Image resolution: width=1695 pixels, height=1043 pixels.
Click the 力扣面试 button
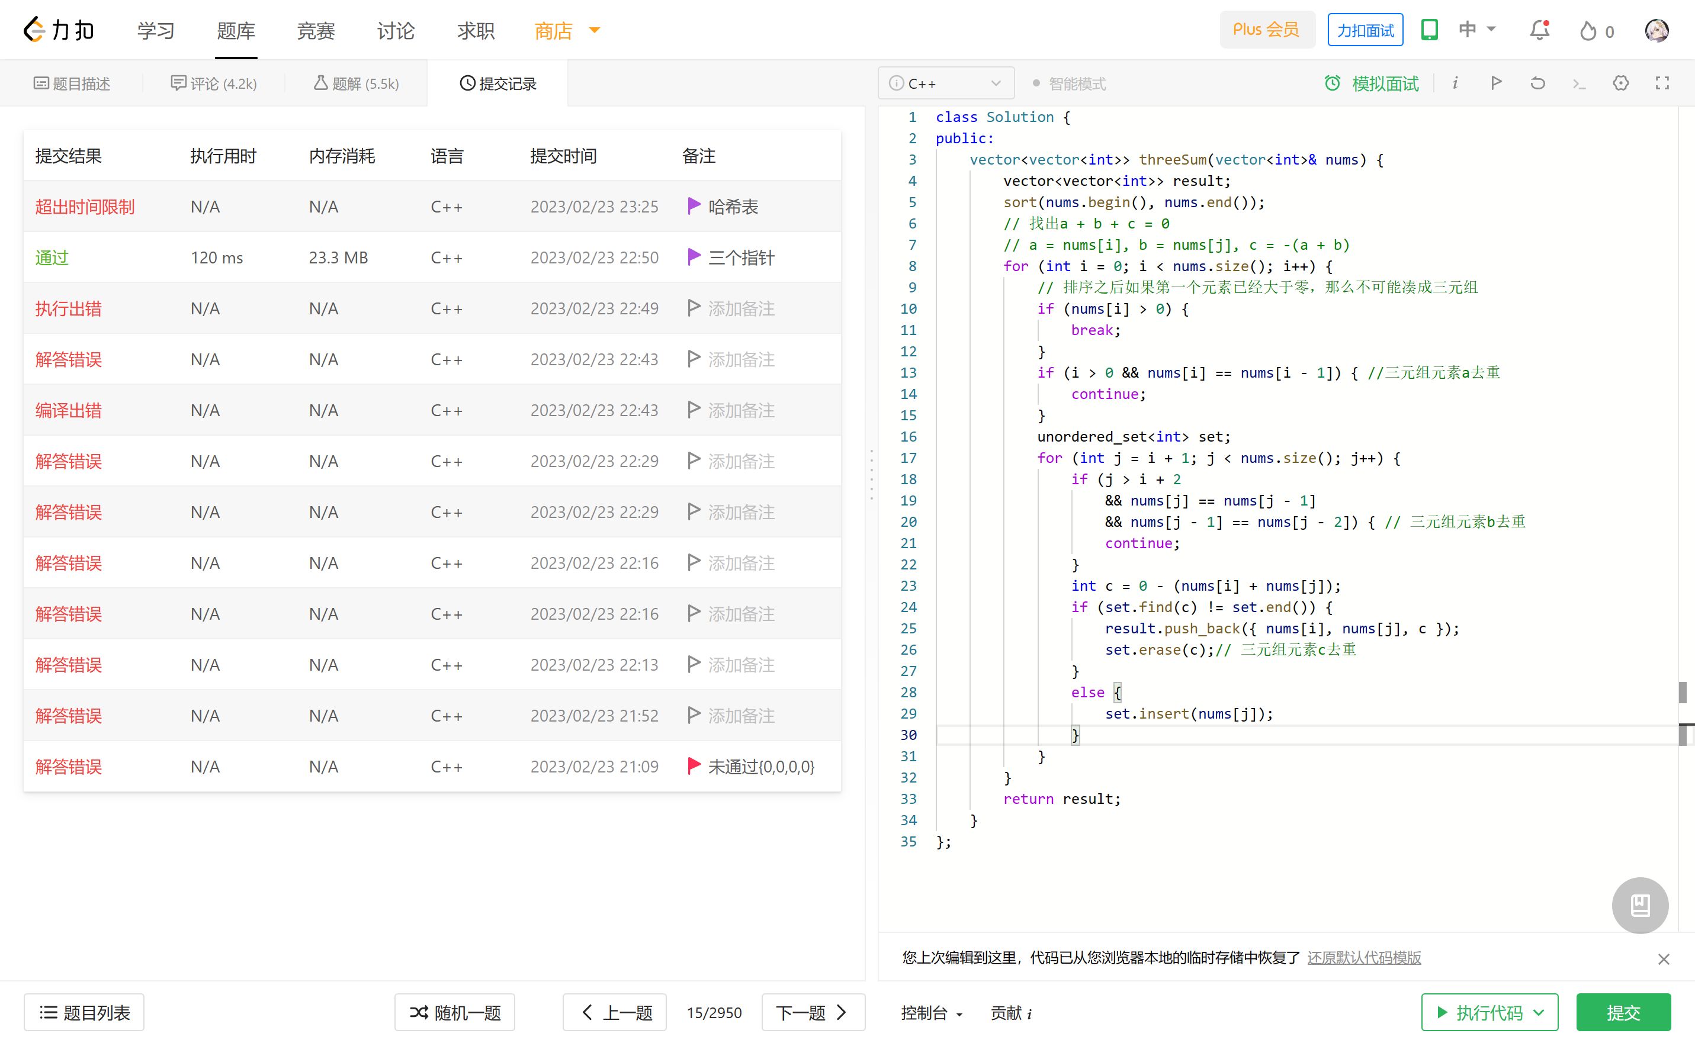[x=1365, y=30]
